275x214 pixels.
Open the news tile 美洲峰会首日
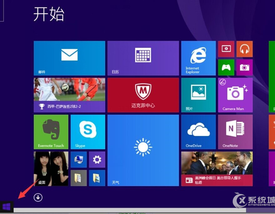(x=217, y=169)
